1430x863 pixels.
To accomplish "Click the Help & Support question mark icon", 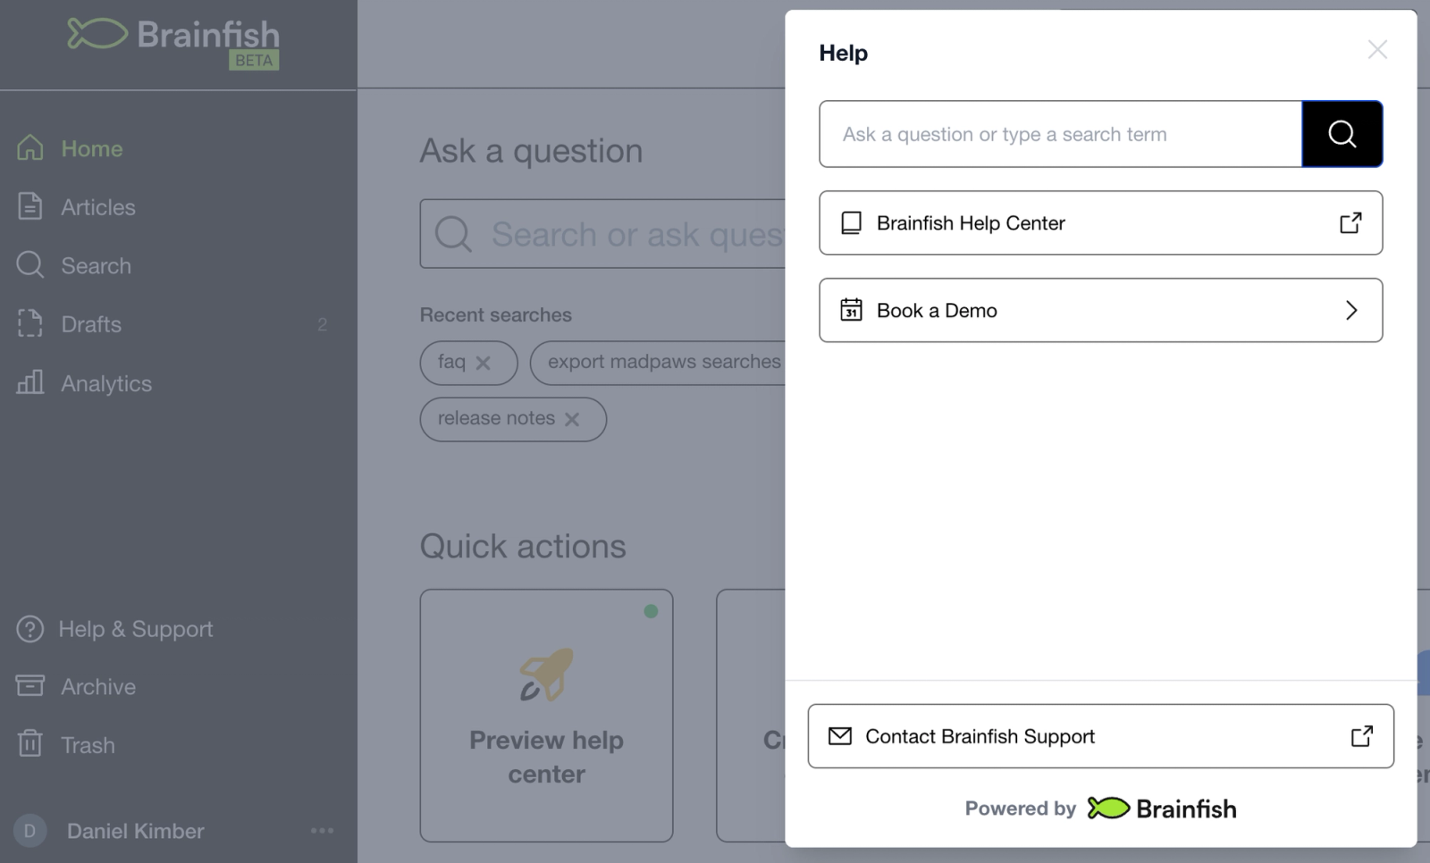I will [30, 629].
